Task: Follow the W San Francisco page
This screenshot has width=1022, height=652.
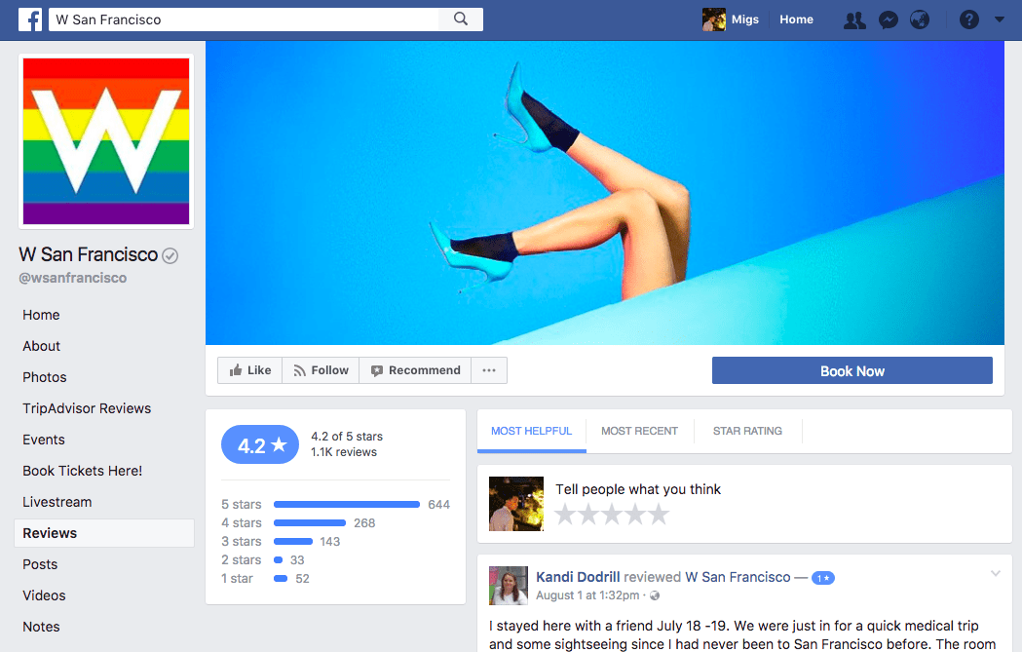Action: coord(321,370)
